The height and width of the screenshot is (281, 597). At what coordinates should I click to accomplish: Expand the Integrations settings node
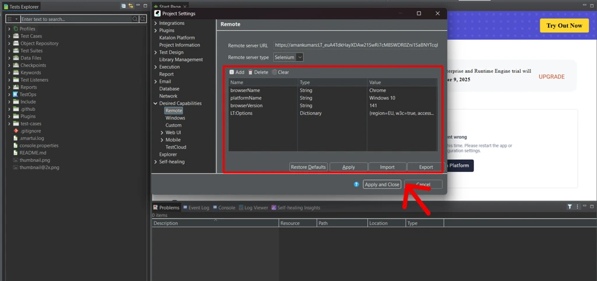(x=155, y=23)
